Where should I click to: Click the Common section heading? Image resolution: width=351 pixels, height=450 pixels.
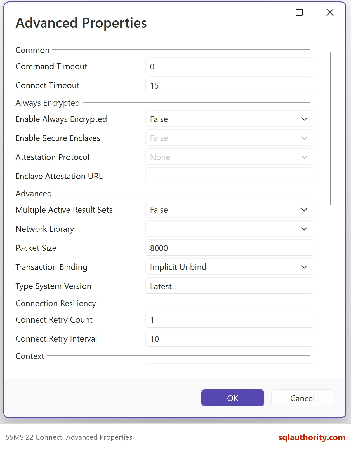32,50
